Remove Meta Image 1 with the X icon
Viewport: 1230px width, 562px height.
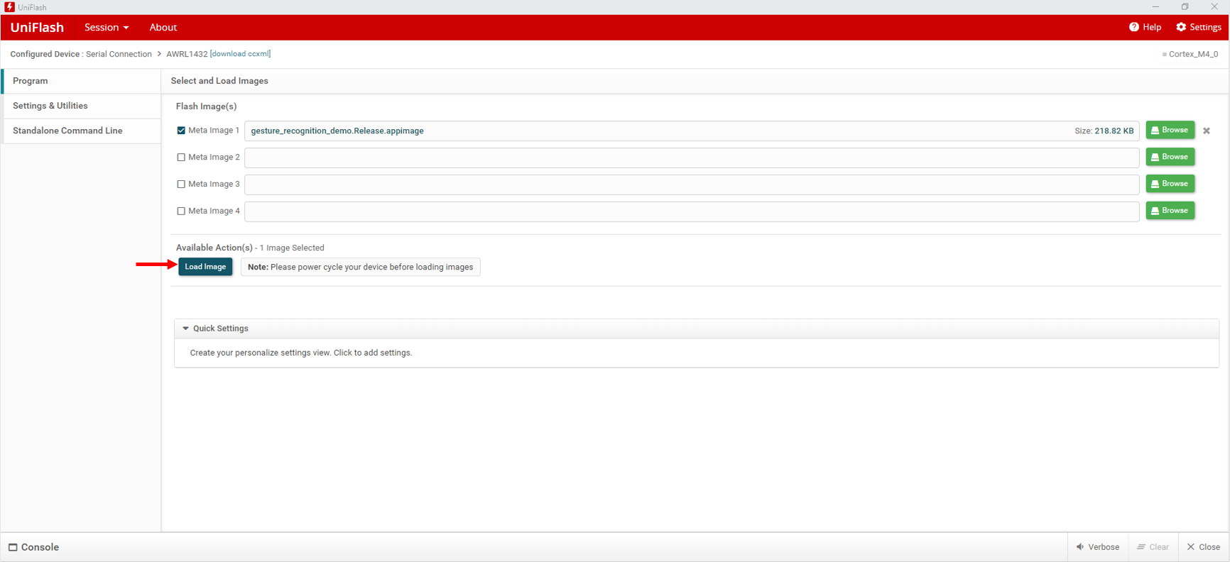[1207, 131]
